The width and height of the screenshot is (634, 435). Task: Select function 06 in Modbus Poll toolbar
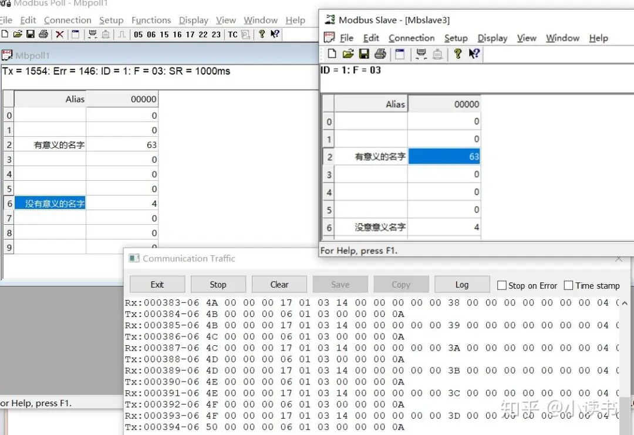pyautogui.click(x=151, y=35)
